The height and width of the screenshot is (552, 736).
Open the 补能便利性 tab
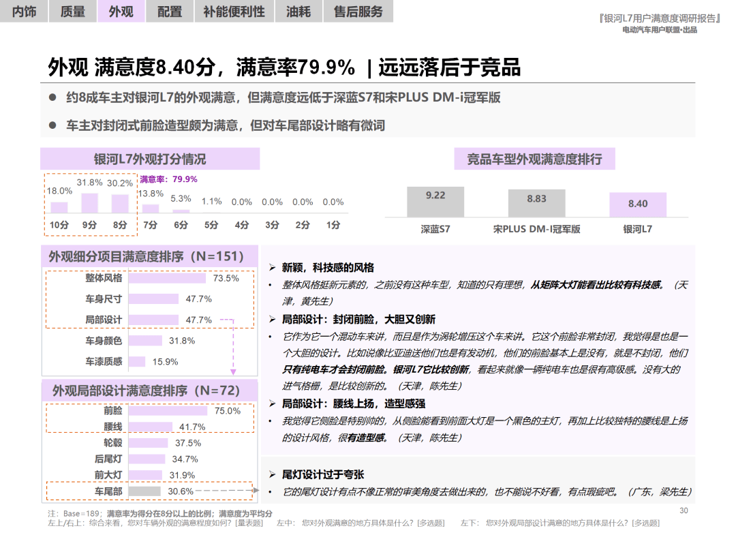pos(234,12)
